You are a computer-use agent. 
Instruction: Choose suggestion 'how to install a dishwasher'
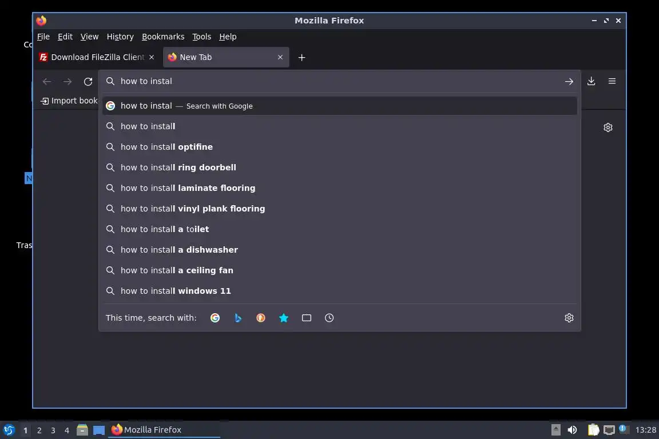(340, 250)
